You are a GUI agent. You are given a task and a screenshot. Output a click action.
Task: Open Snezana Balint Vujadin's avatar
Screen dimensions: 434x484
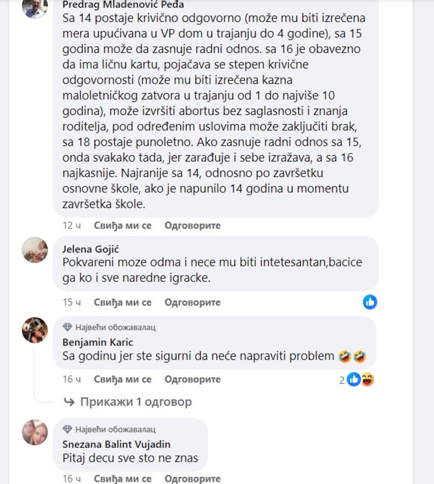point(35,432)
